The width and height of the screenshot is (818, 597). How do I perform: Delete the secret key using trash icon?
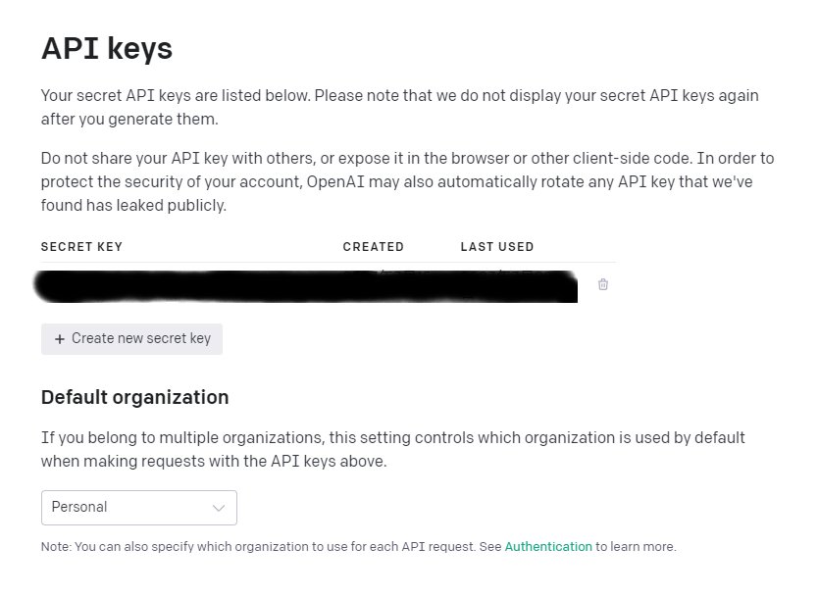(x=603, y=284)
